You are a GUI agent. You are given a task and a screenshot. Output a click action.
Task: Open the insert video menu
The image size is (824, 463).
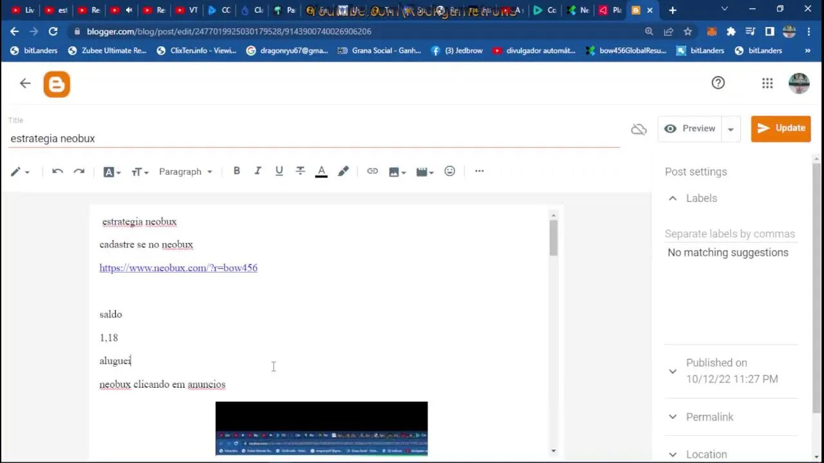click(x=425, y=172)
